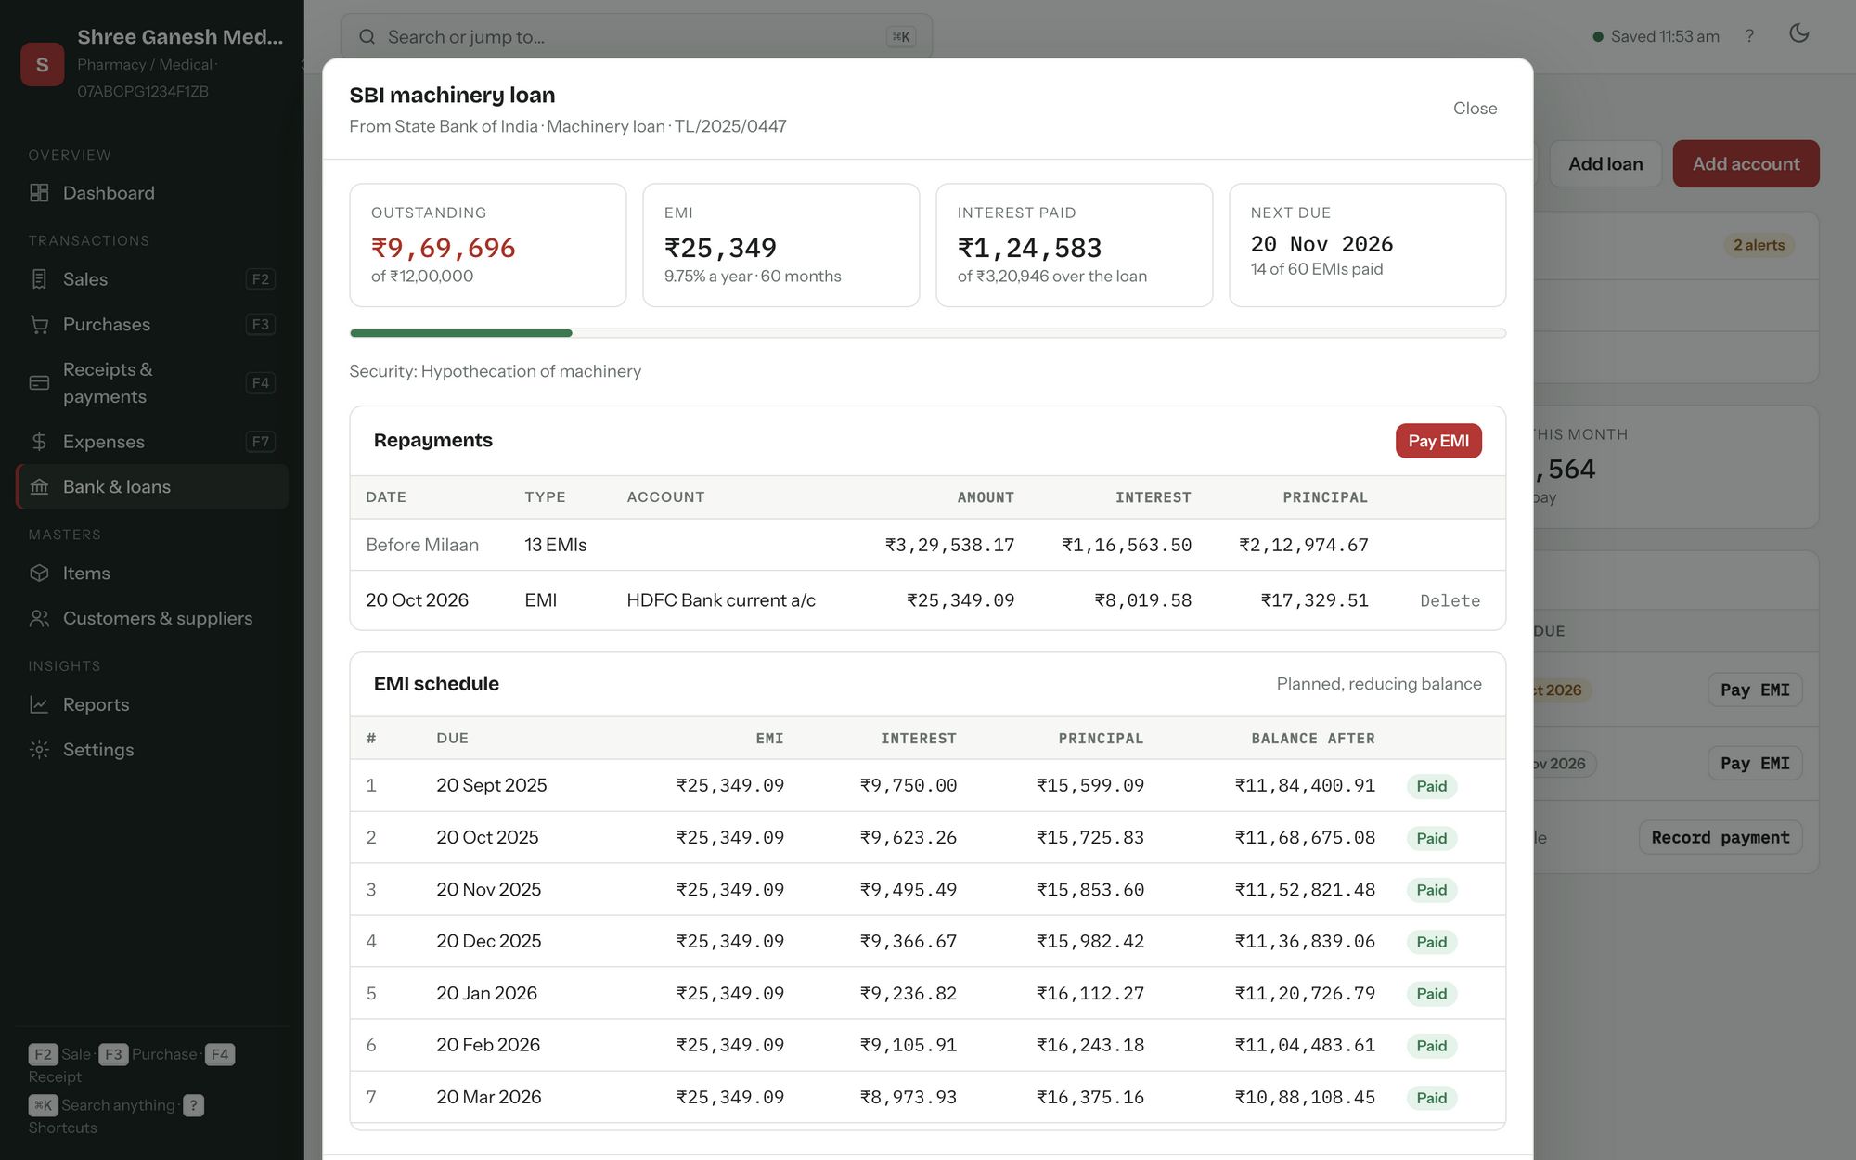Click the Before Milaan repayment row

pos(927,545)
